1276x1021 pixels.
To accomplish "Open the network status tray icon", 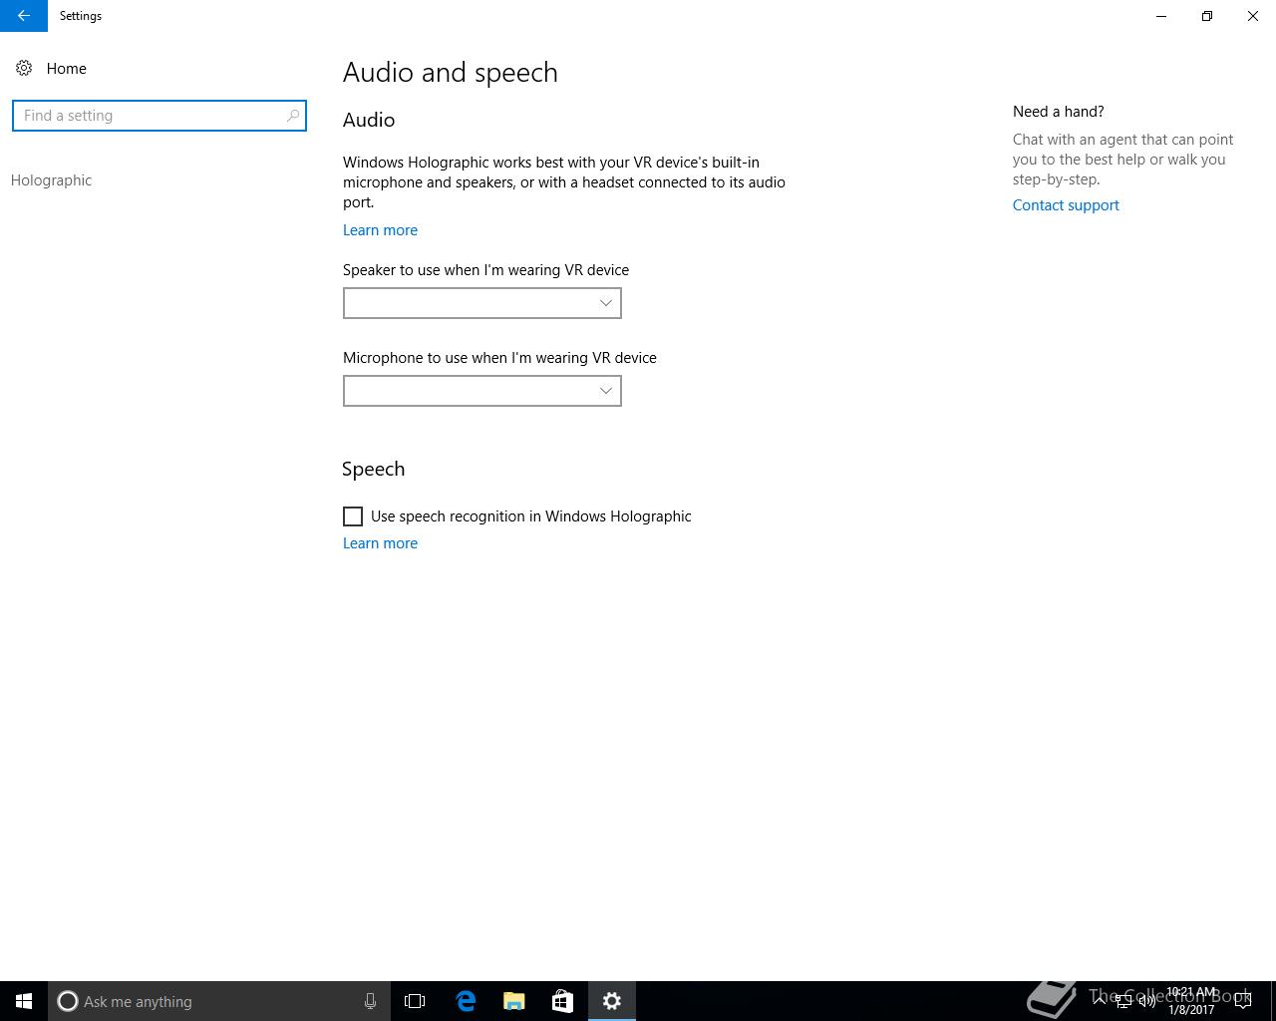I will coord(1123,1001).
